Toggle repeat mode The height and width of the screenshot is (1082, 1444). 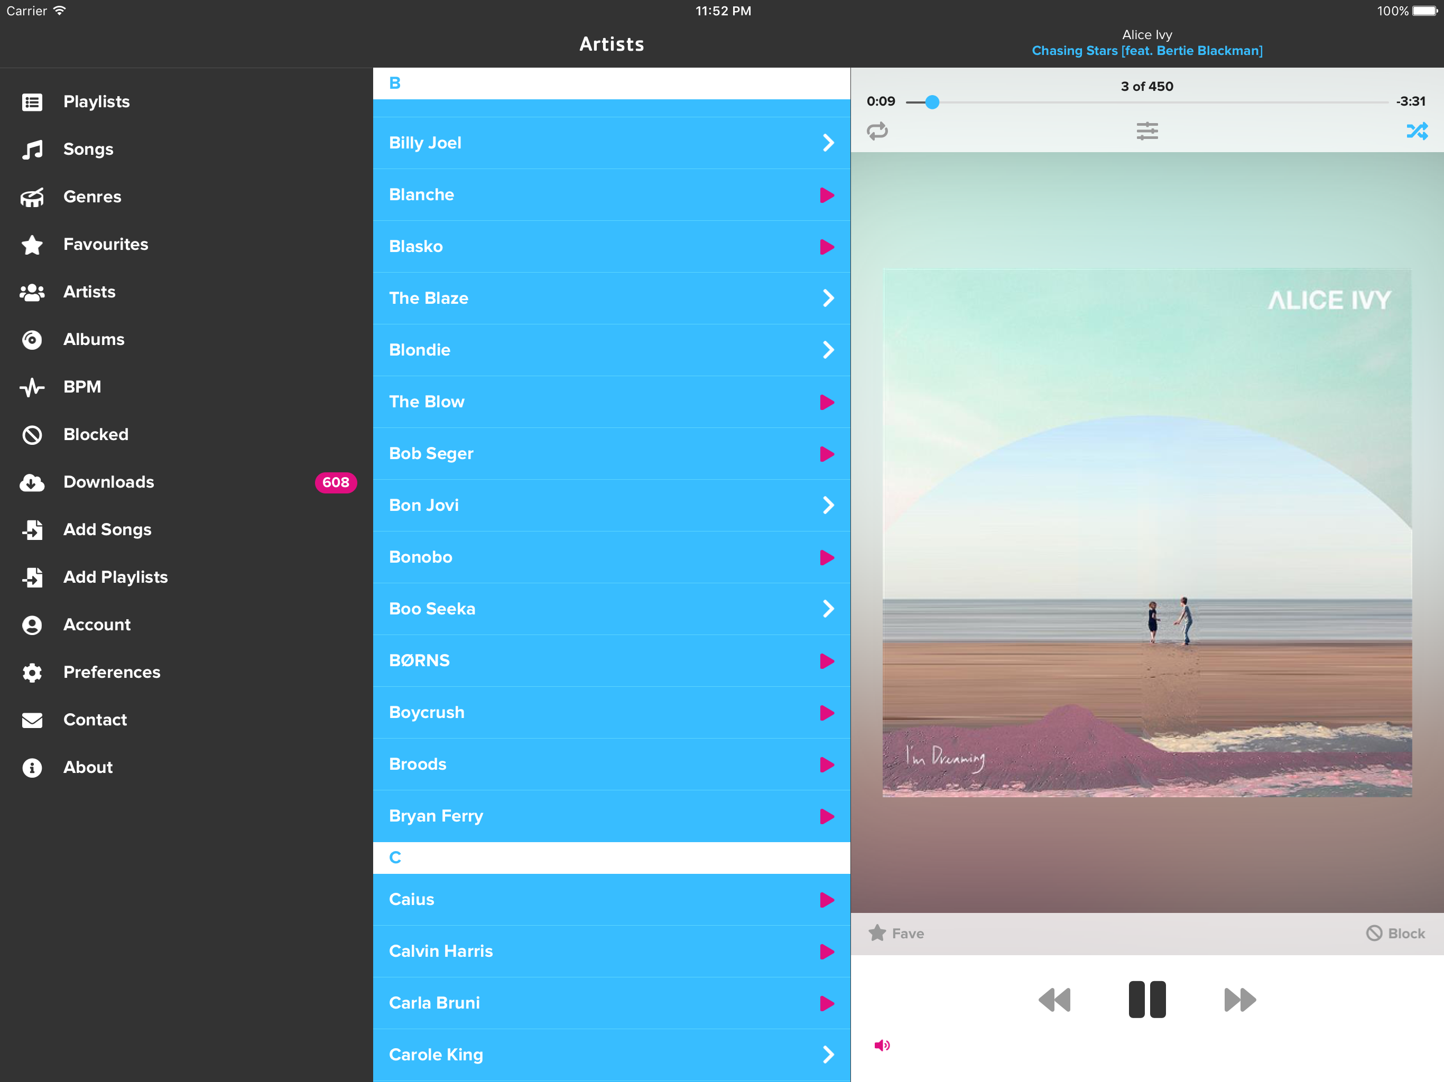[877, 131]
